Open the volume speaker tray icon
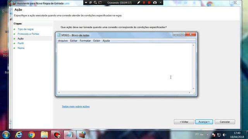Viewport: 248px width, 139px height. (x=224, y=135)
